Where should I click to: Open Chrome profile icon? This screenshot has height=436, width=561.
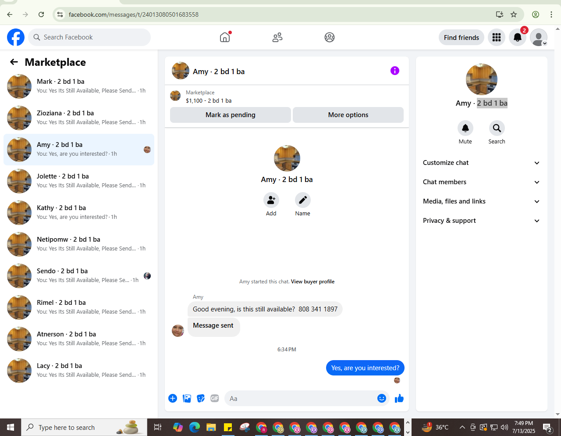(x=536, y=14)
